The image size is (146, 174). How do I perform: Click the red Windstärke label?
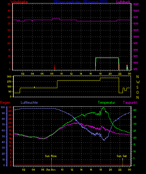point(19,2)
